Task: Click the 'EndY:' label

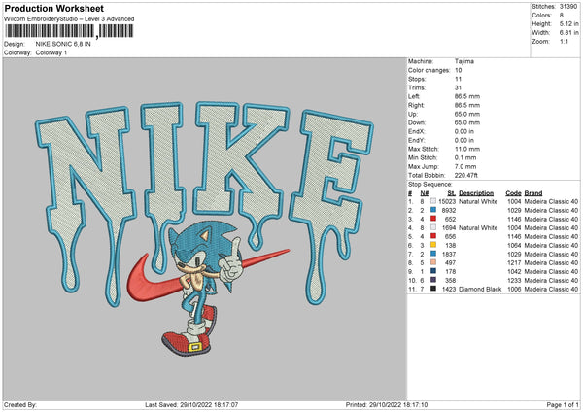Action: click(x=417, y=140)
